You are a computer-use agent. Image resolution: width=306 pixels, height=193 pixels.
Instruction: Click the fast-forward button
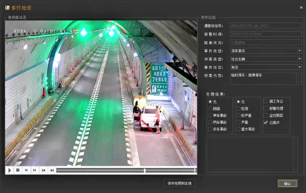pyautogui.click(x=35, y=170)
